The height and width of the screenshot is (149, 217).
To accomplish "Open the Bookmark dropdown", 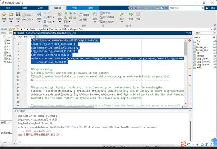I will tap(54, 22).
